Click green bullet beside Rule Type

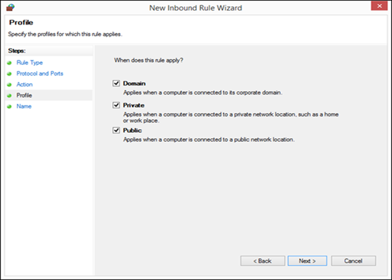coord(10,63)
